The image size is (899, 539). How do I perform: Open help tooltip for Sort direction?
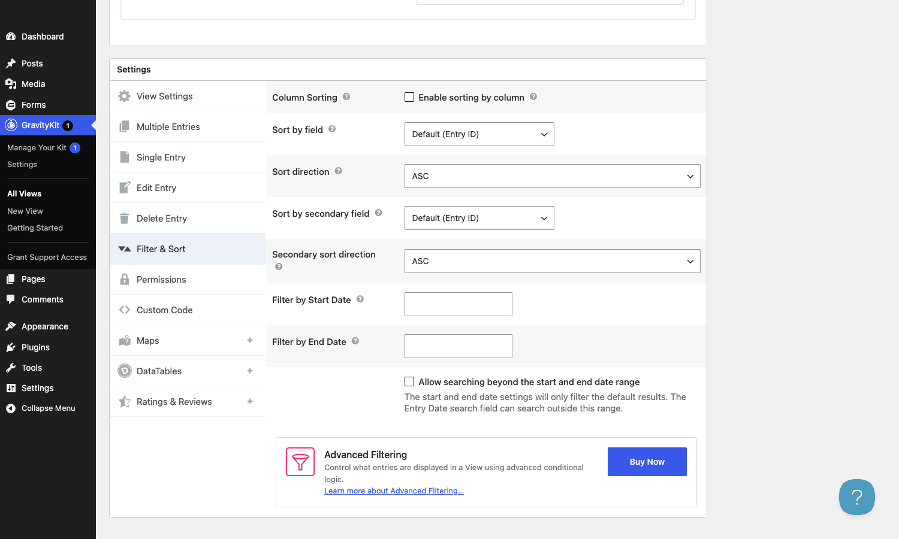tap(339, 171)
